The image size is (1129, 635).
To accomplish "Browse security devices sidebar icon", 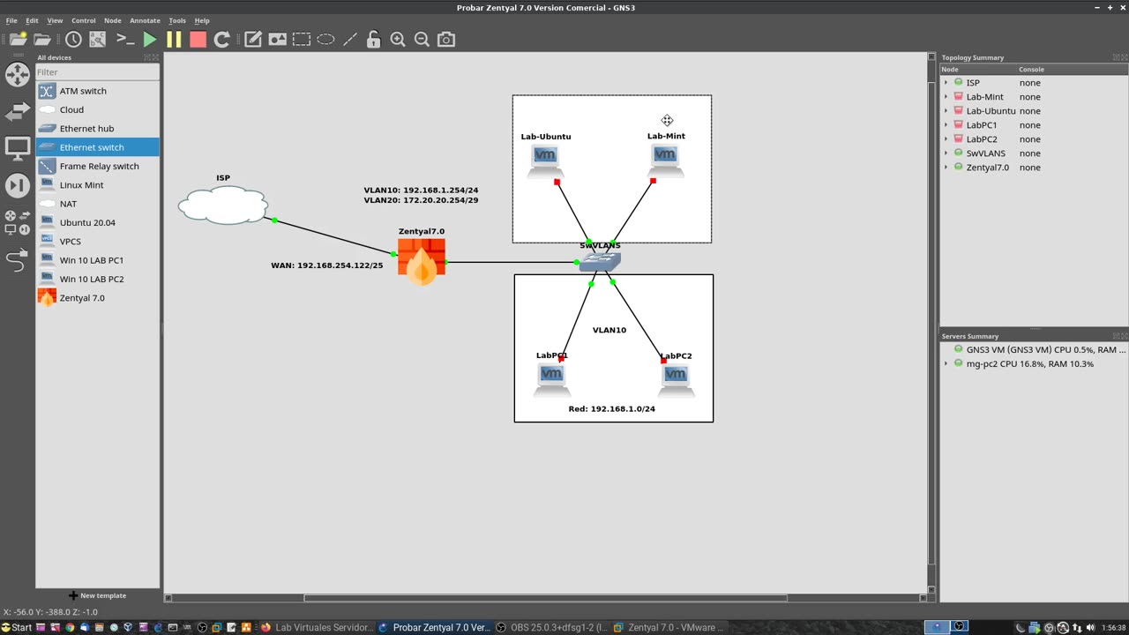I will 18,185.
